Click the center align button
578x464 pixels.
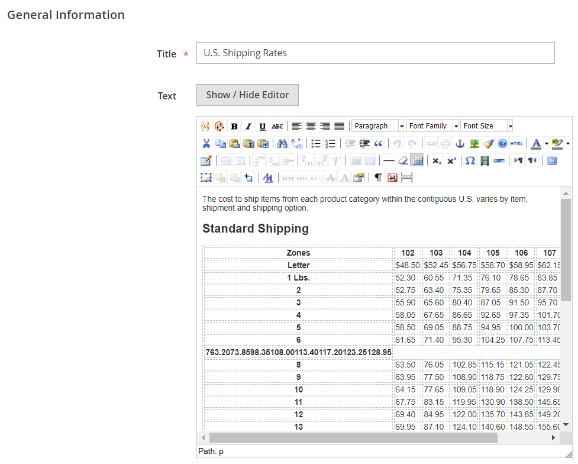(x=311, y=126)
